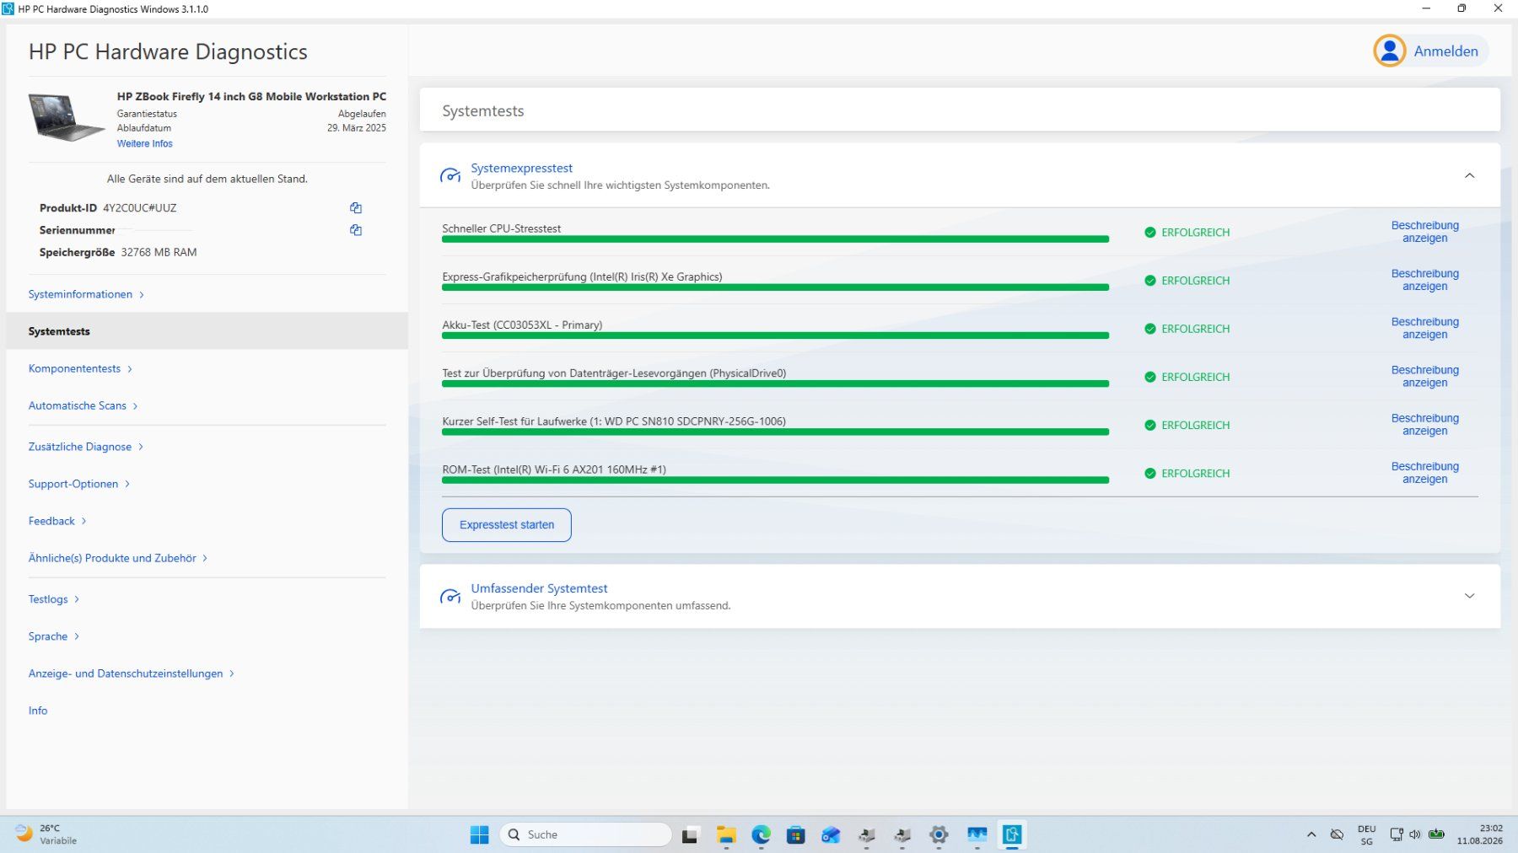Click ERFOLGREICH status for Datenträger-Lesevorgängen test
Viewport: 1518px width, 853px height.
coord(1195,377)
